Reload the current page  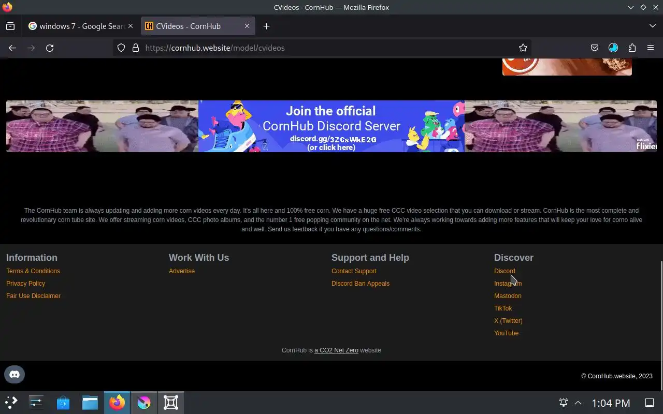coord(50,48)
